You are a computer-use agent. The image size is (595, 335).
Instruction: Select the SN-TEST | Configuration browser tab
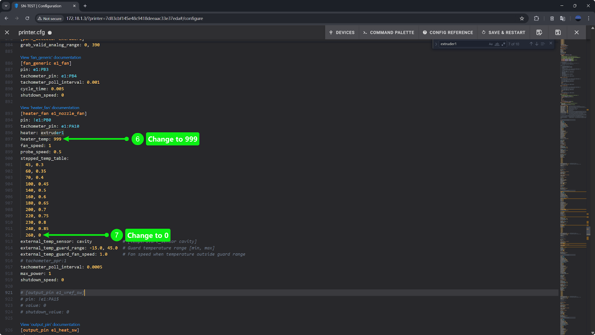click(45, 6)
